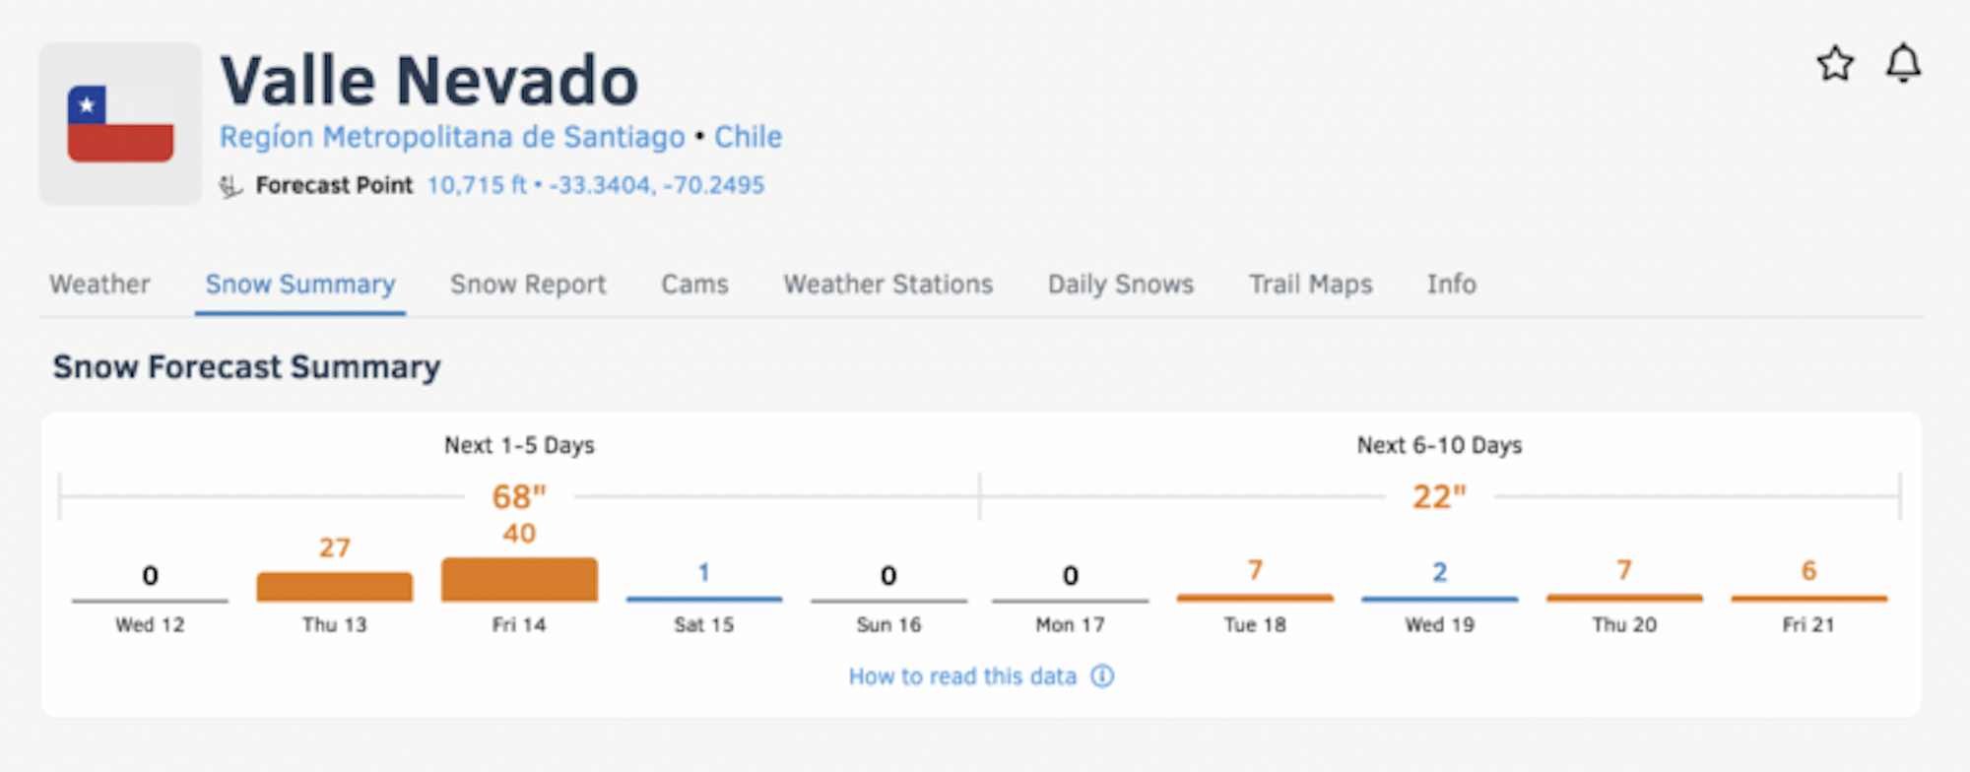View the Trail Maps tab
This screenshot has height=772, width=1970.
click(1310, 285)
